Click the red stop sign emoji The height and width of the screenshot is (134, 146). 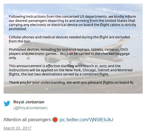point(55,120)
